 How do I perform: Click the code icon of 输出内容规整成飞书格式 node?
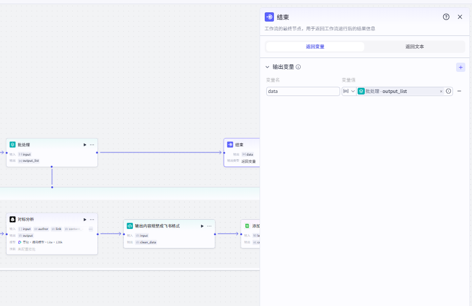coord(130,226)
